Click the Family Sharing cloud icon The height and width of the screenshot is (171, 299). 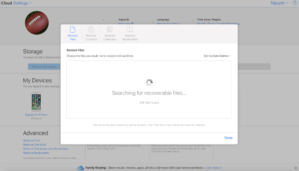tap(80, 168)
